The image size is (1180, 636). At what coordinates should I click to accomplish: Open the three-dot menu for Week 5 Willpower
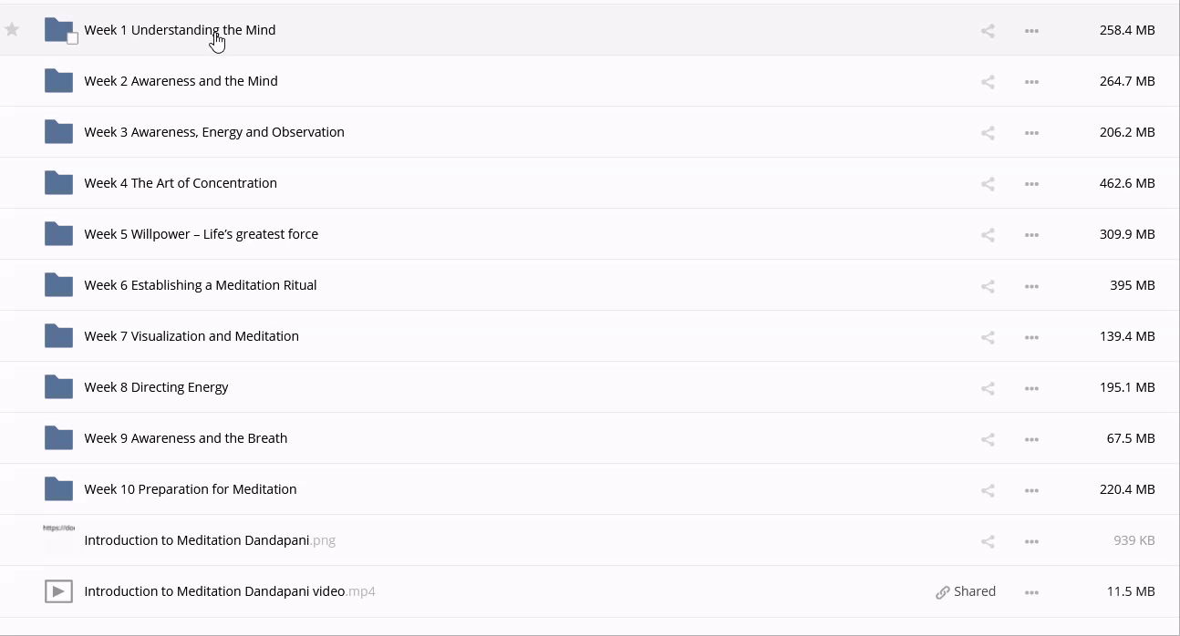[1031, 235]
